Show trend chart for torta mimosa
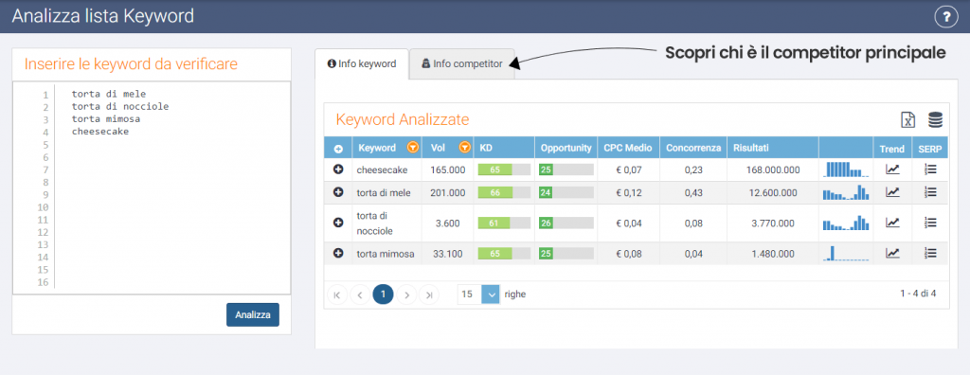This screenshot has width=970, height=375. click(x=892, y=253)
